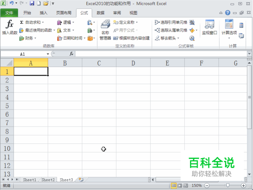The width and height of the screenshot is (253, 190).
Task: Select the Sheet2 worksheet tab
Action: pyautogui.click(x=48, y=180)
